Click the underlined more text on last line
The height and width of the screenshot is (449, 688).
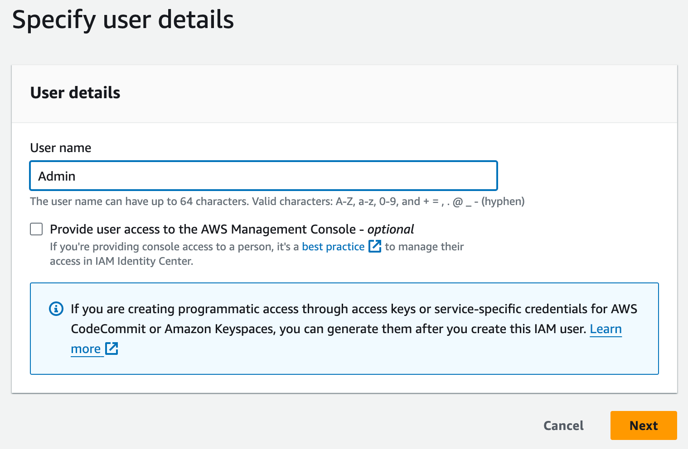coord(86,349)
